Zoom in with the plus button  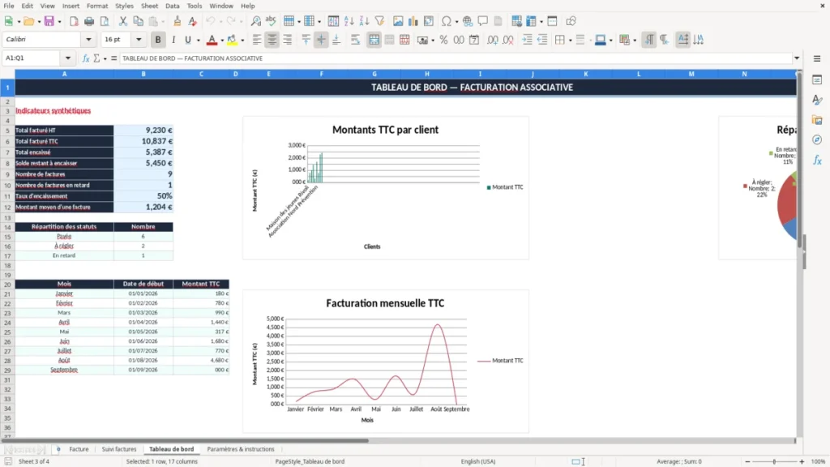(802, 461)
